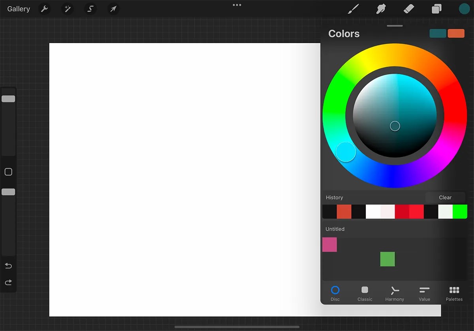
Task: Activate the Selection tool
Action: point(90,9)
